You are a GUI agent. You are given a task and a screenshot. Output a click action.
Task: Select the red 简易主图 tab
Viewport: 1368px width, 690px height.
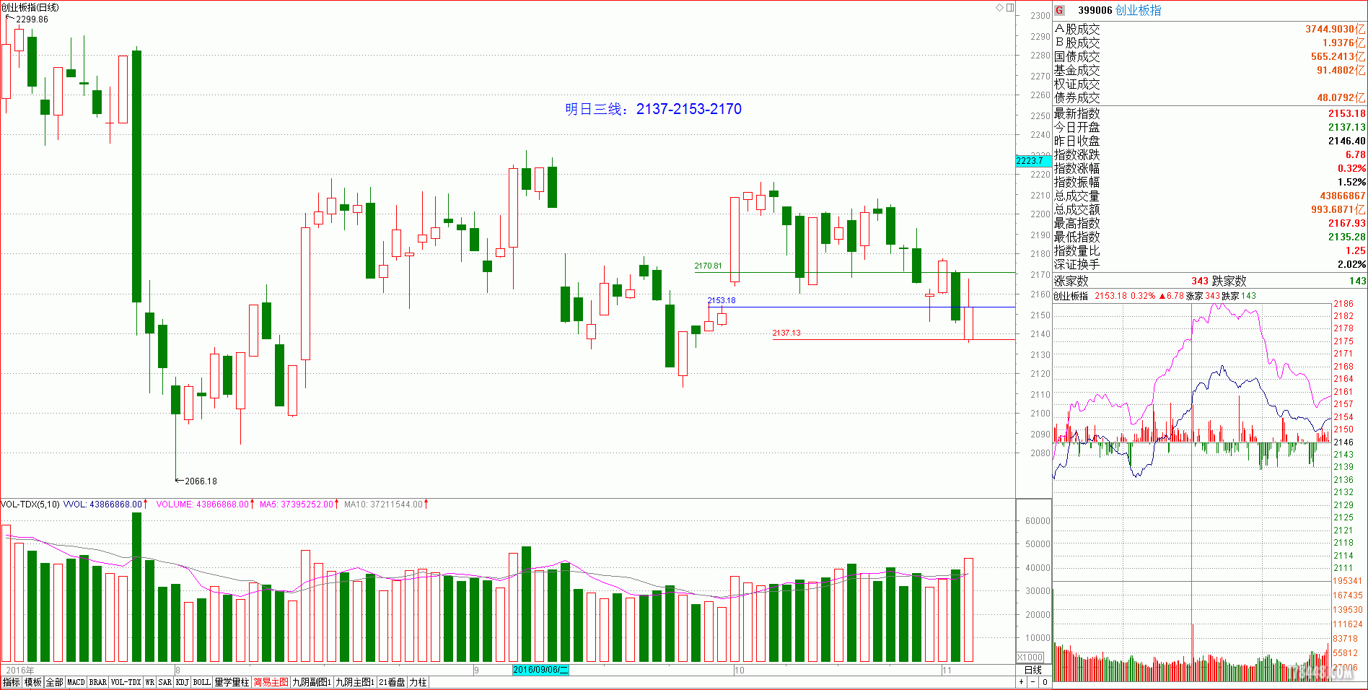click(271, 682)
